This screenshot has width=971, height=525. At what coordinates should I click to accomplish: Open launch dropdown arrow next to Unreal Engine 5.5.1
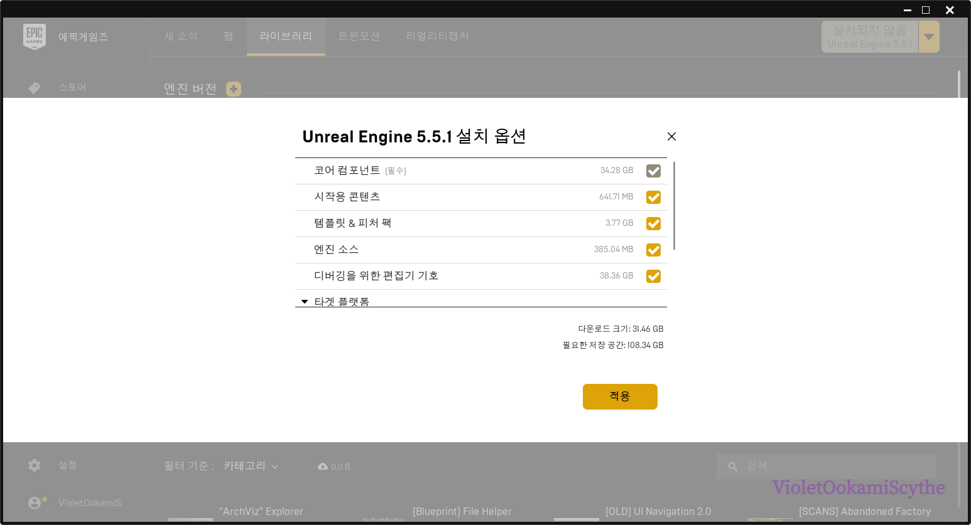coord(929,36)
